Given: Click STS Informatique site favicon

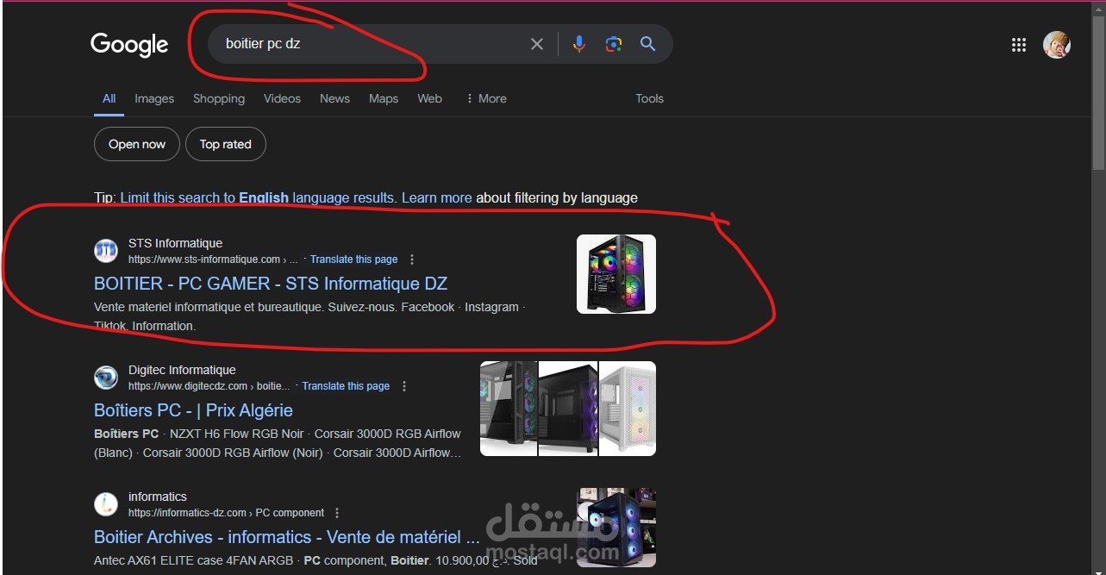Looking at the screenshot, I should 106,251.
